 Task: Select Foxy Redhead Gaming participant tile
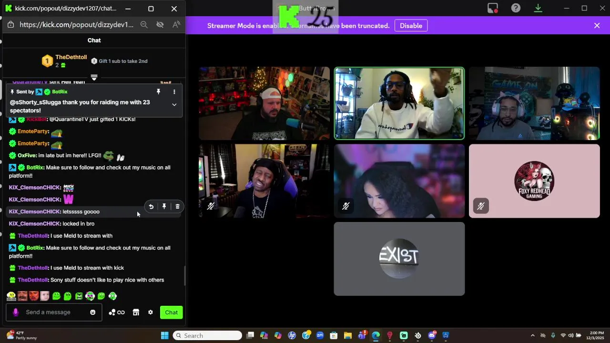pos(534,181)
